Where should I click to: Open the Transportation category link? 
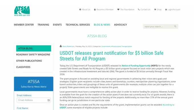point(127,46)
